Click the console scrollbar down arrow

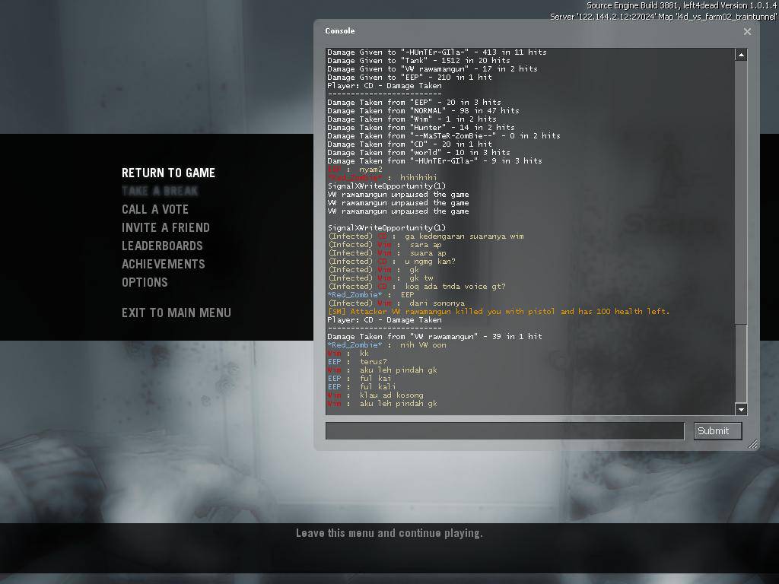point(741,409)
